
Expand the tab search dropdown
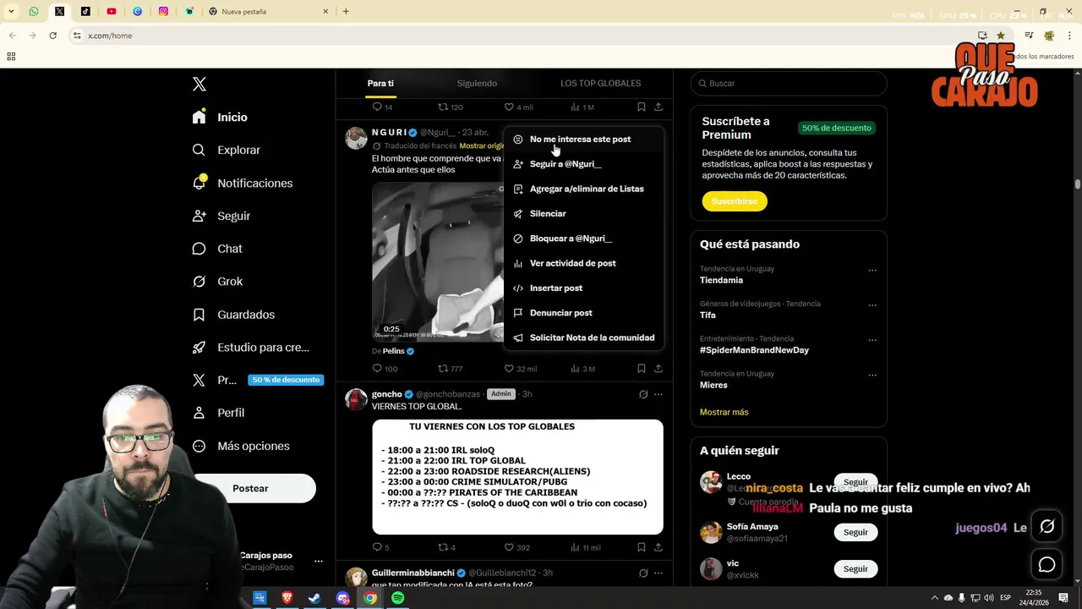click(x=10, y=12)
